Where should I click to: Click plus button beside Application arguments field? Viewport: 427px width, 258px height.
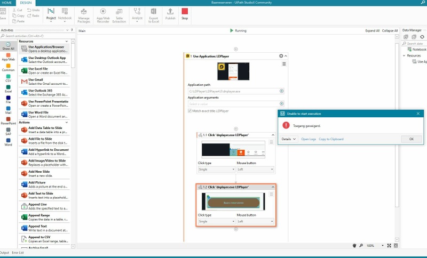coord(282,103)
